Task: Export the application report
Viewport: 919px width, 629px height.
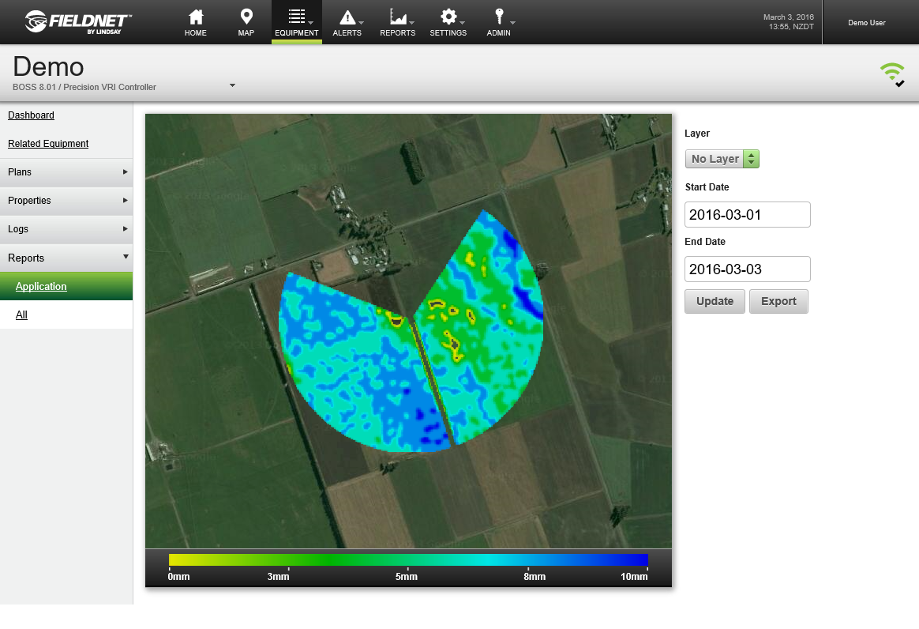Action: pyautogui.click(x=778, y=301)
